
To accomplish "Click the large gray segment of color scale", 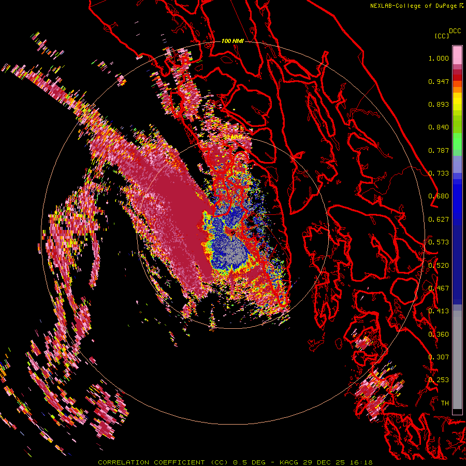I will click(x=457, y=360).
